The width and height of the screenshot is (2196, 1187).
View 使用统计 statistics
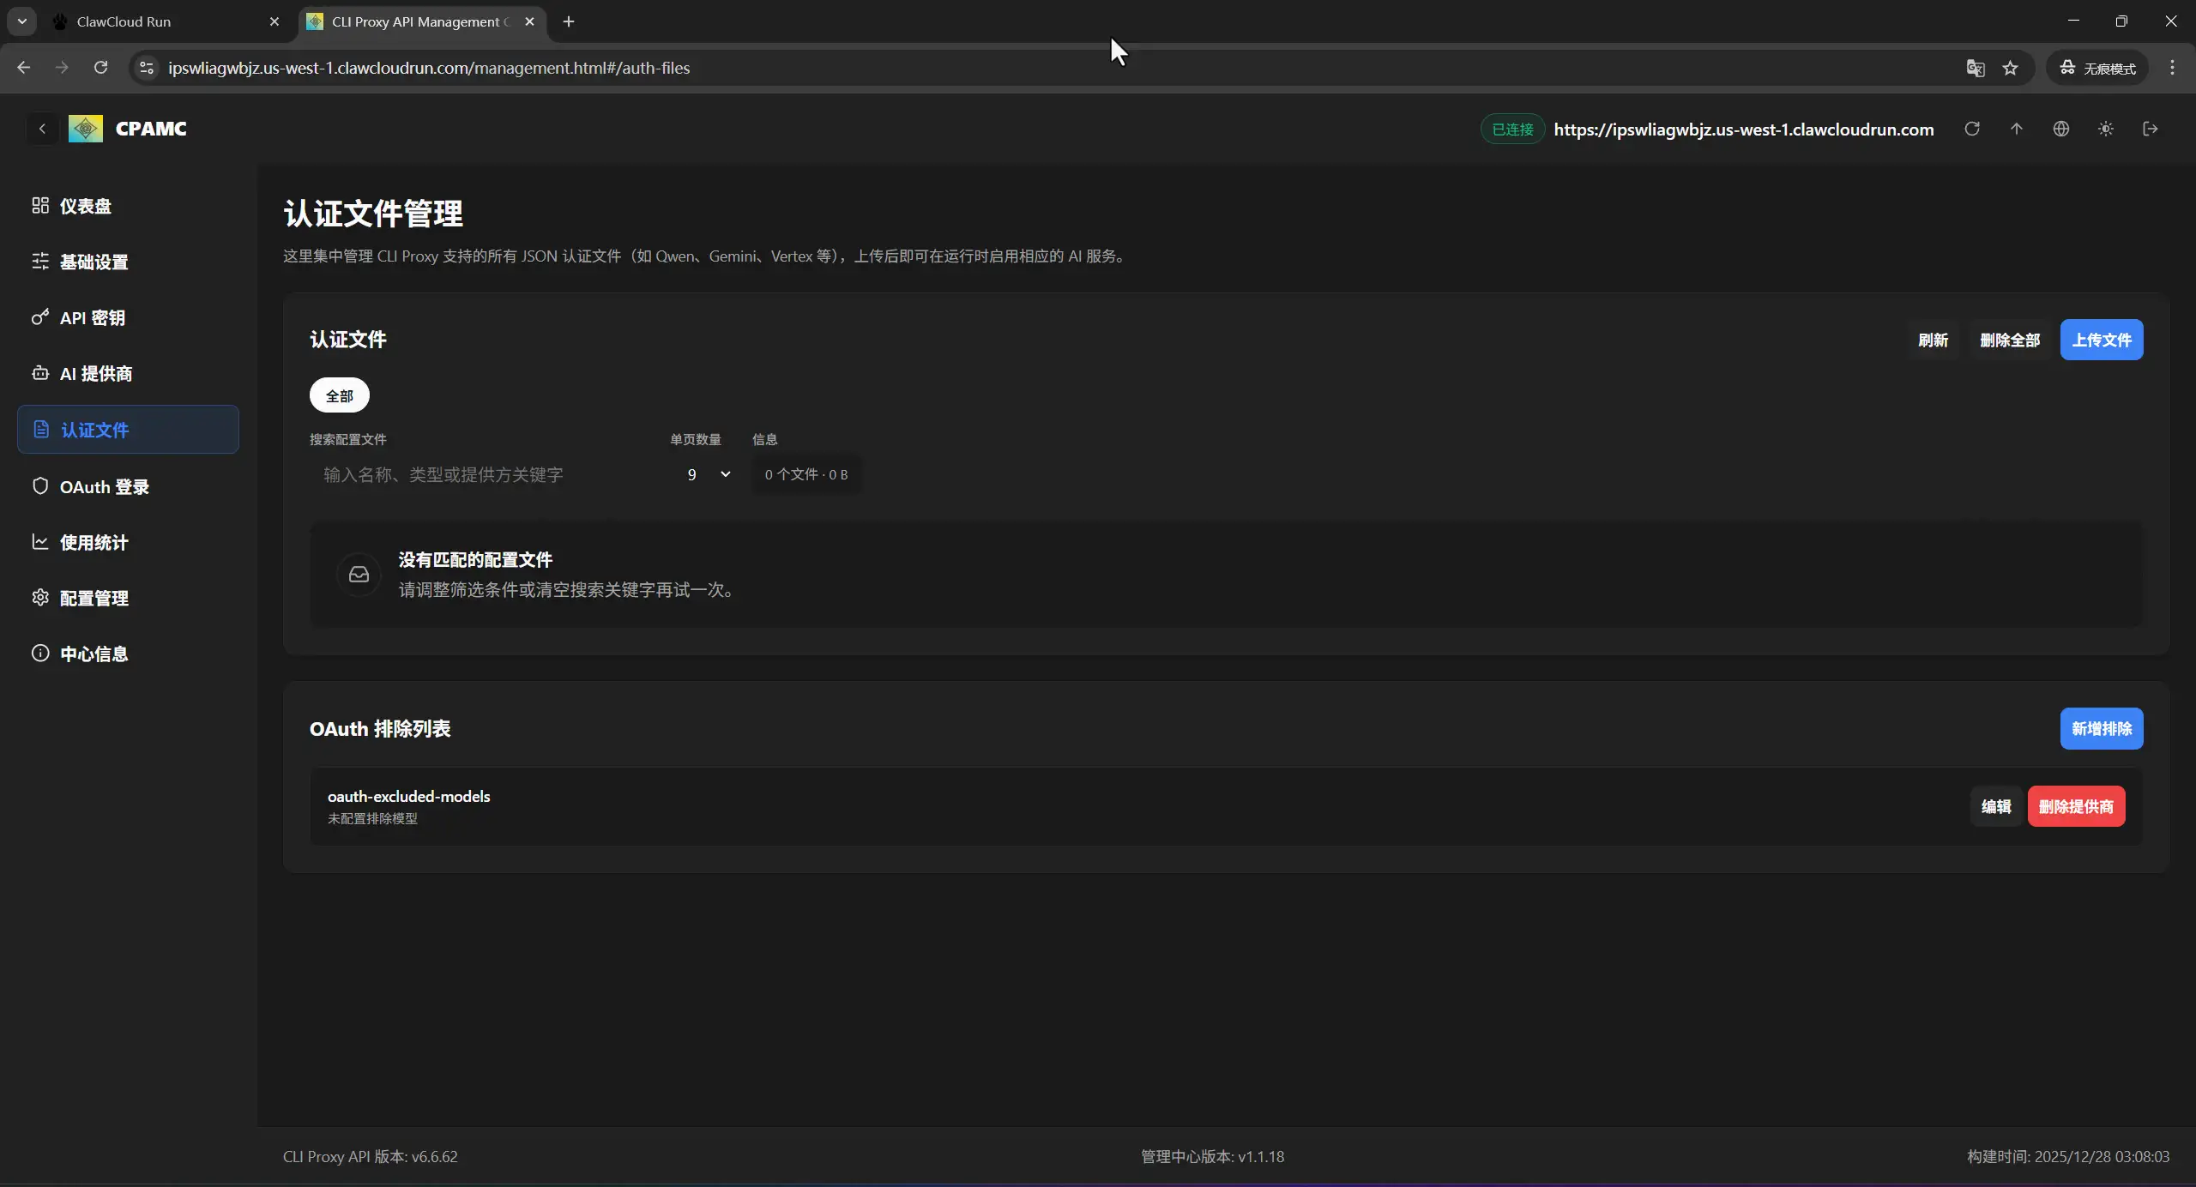click(x=94, y=541)
